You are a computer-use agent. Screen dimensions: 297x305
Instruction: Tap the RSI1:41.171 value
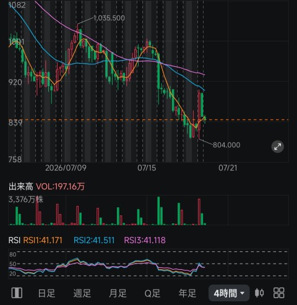tap(43, 240)
